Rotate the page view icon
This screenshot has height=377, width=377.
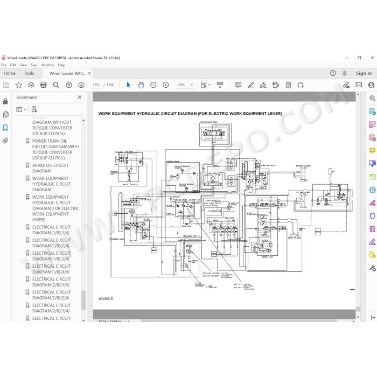click(301, 85)
